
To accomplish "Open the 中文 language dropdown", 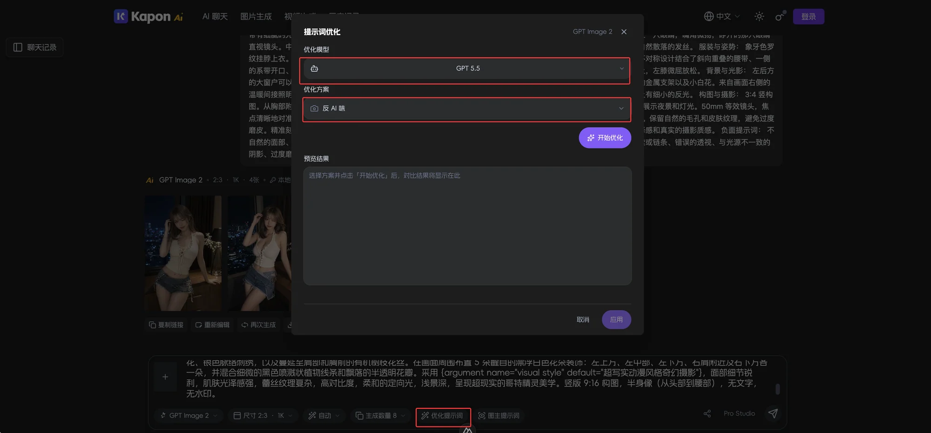I will pyautogui.click(x=722, y=16).
